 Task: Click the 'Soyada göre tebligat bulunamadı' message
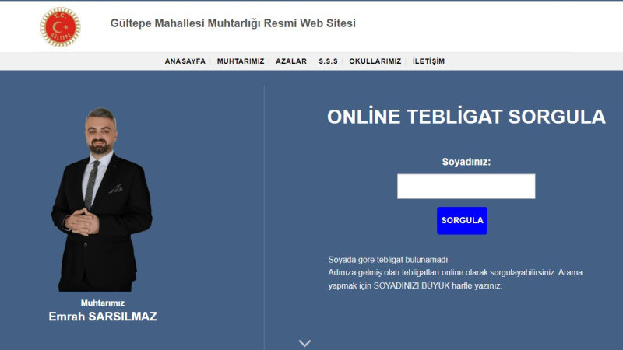(388, 260)
